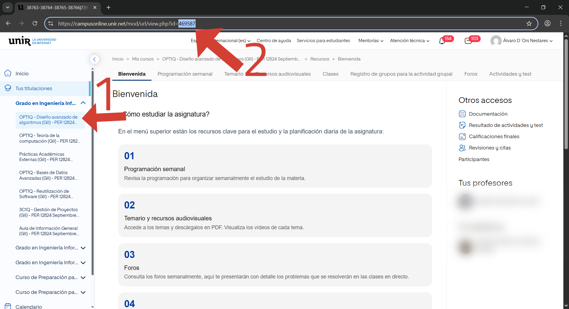The height and width of the screenshot is (309, 569).
Task: Open OPTIQ - Teoría de la computación course
Action: pyautogui.click(x=49, y=138)
